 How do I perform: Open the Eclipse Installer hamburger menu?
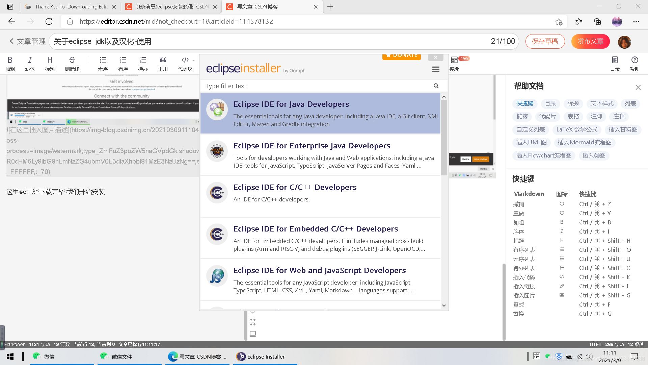(435, 69)
